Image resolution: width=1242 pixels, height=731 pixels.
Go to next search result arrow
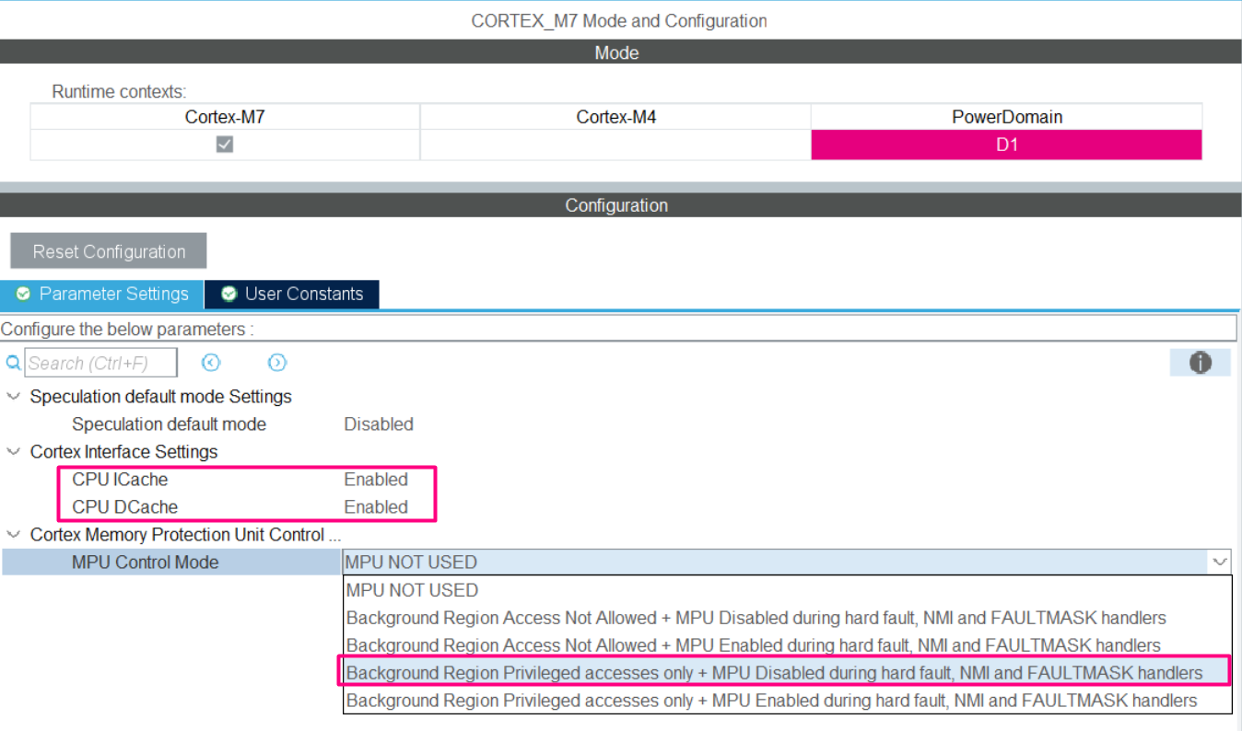277,363
